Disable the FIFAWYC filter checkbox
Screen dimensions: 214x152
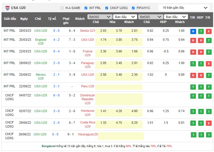click(x=133, y=8)
